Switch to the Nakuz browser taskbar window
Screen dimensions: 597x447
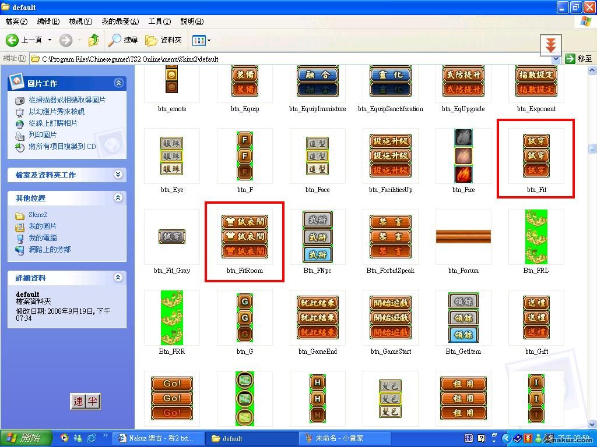coord(155,438)
